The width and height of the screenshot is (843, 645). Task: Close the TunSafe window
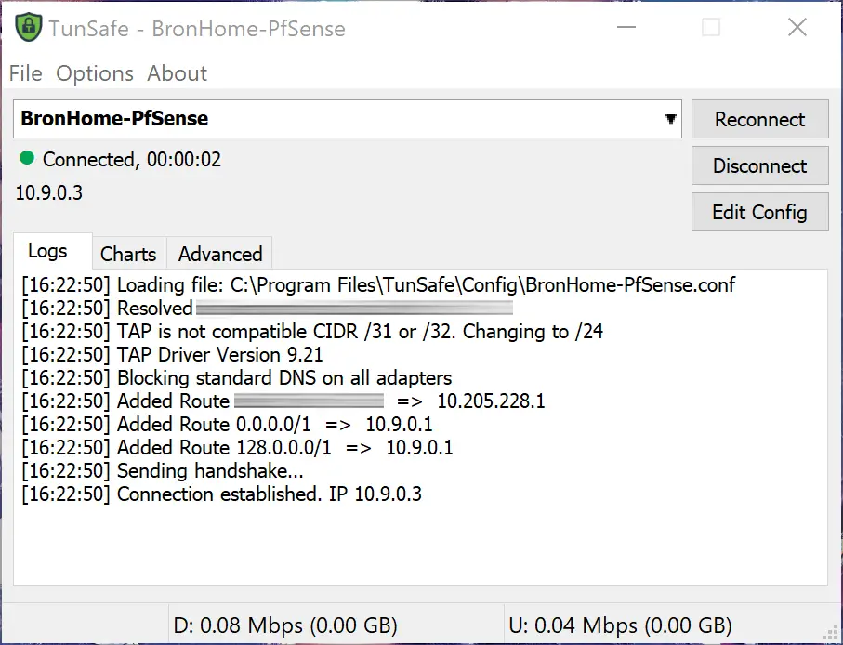point(797,28)
